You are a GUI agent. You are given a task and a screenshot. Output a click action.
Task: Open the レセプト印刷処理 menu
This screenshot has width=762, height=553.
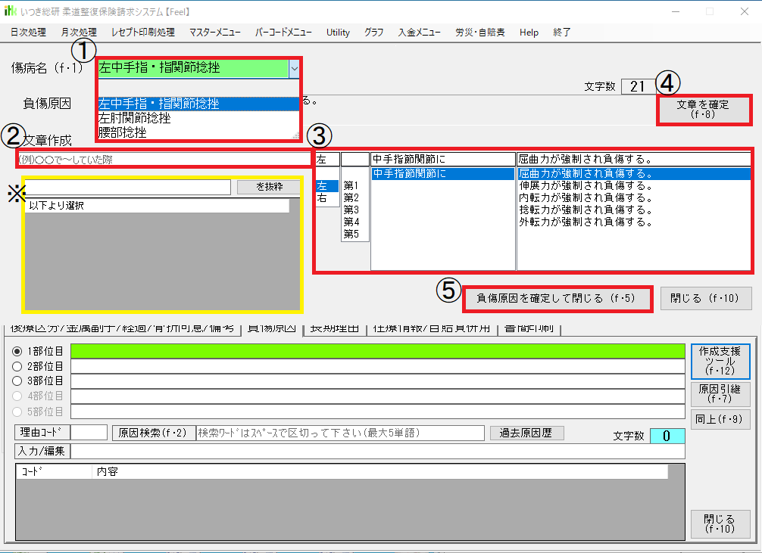pyautogui.click(x=142, y=33)
